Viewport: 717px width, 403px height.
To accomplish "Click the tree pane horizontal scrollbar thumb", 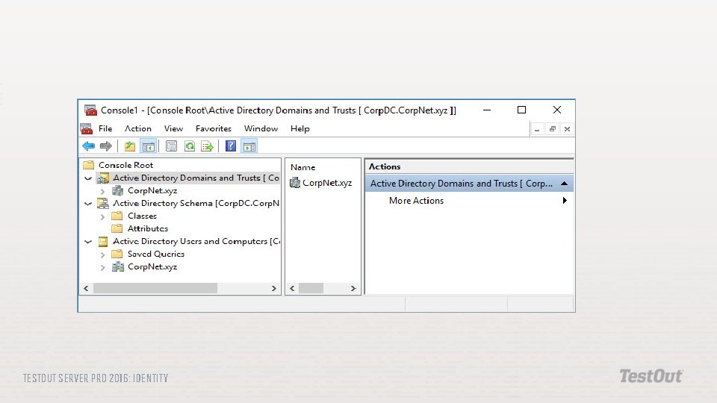I will pyautogui.click(x=155, y=288).
